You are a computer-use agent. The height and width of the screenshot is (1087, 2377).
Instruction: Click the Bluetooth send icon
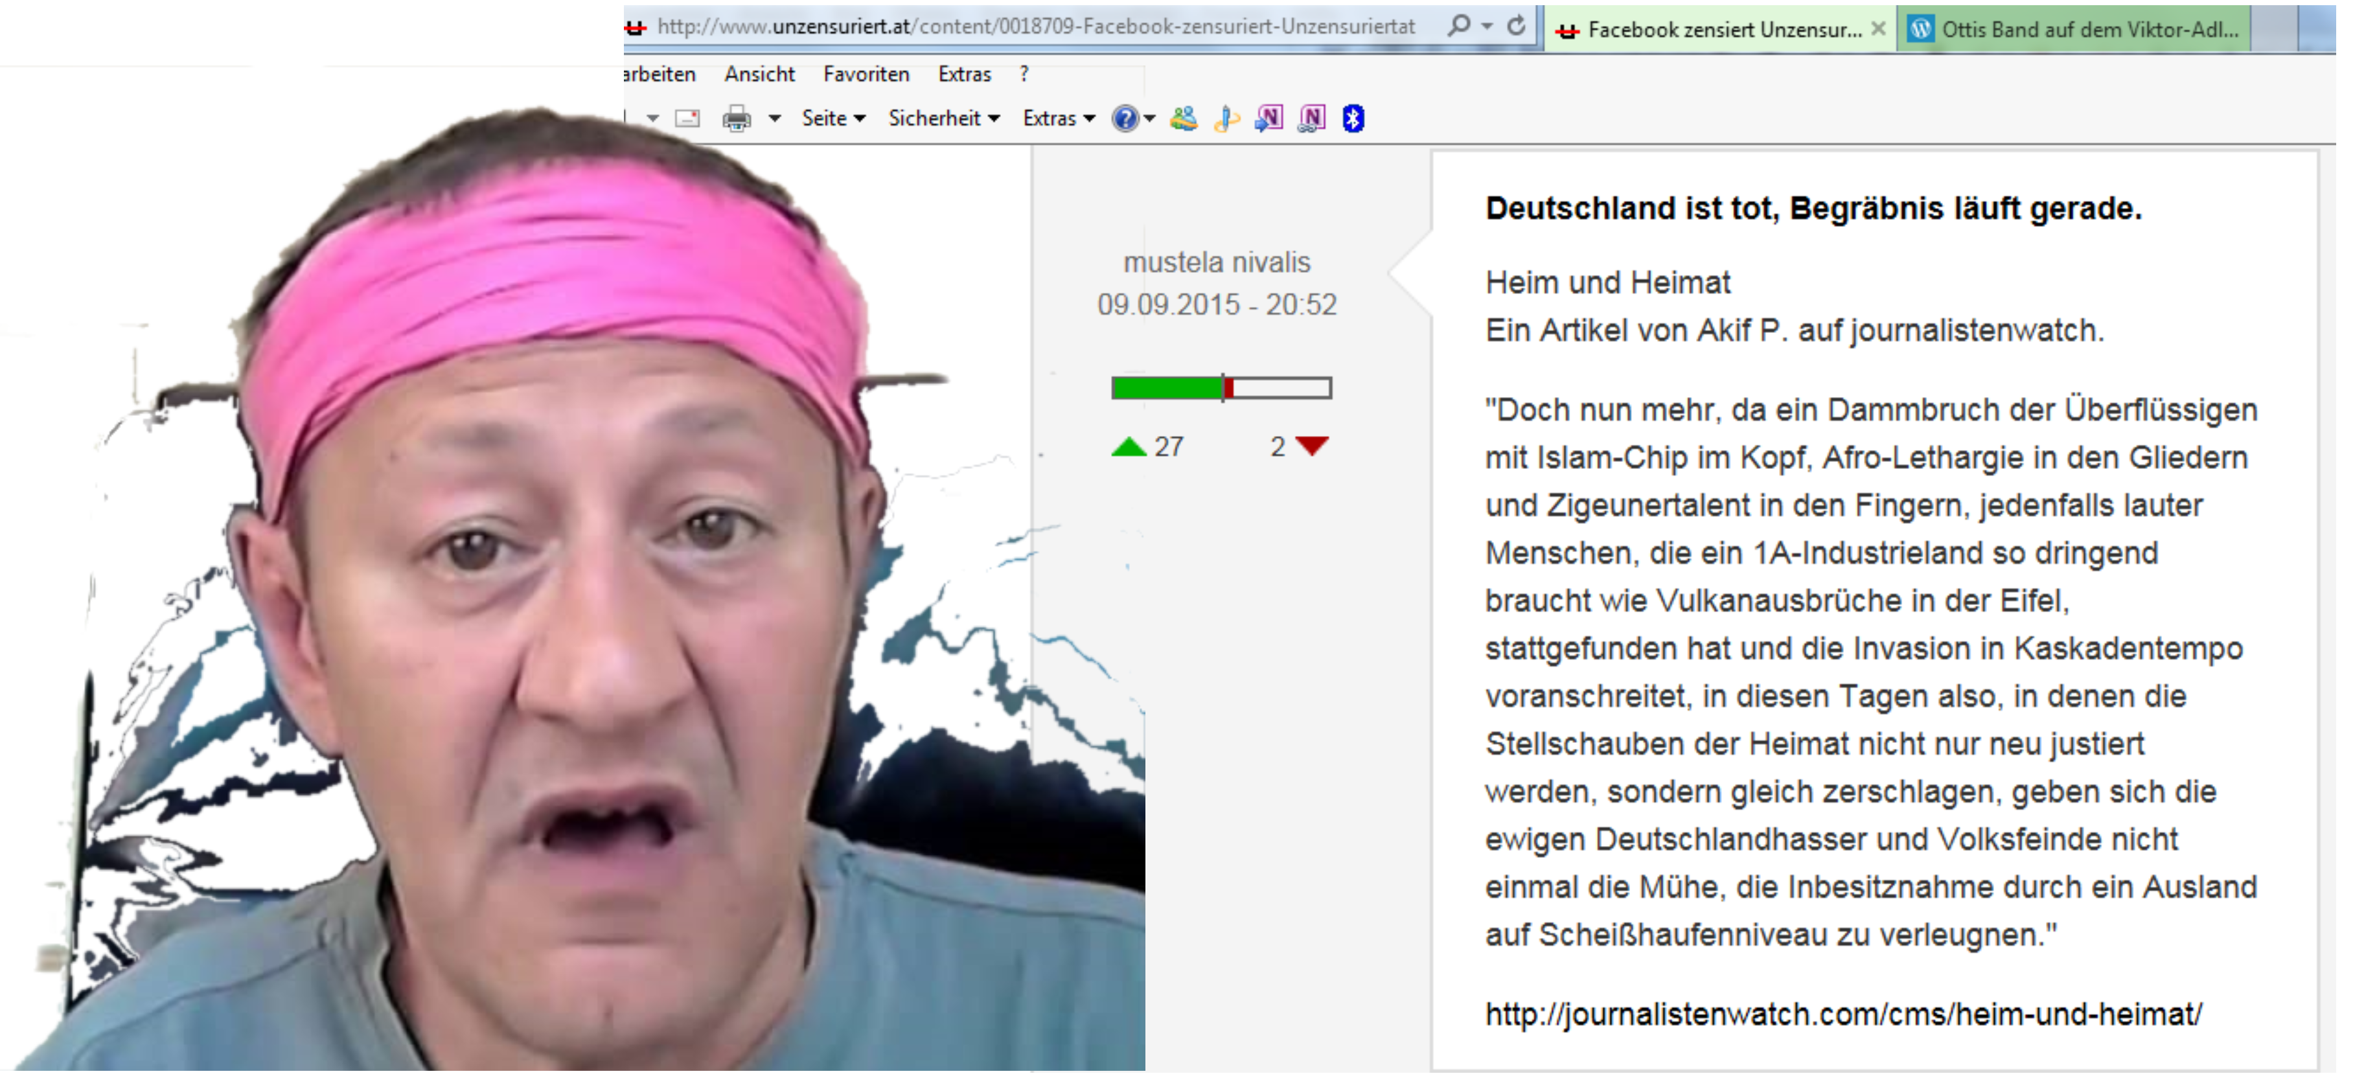point(1353,118)
